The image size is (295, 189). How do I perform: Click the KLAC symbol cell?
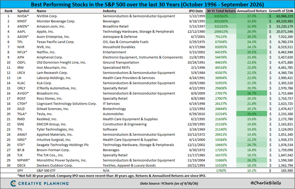(21, 83)
